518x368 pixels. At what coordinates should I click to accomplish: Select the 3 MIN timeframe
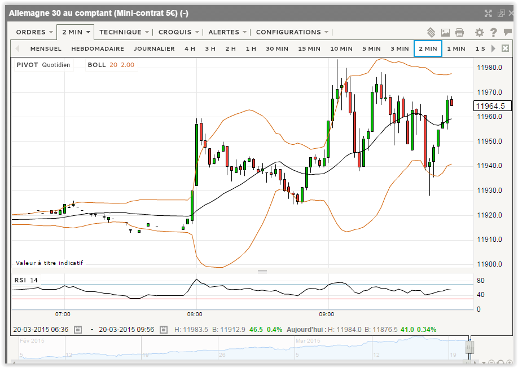coord(400,48)
